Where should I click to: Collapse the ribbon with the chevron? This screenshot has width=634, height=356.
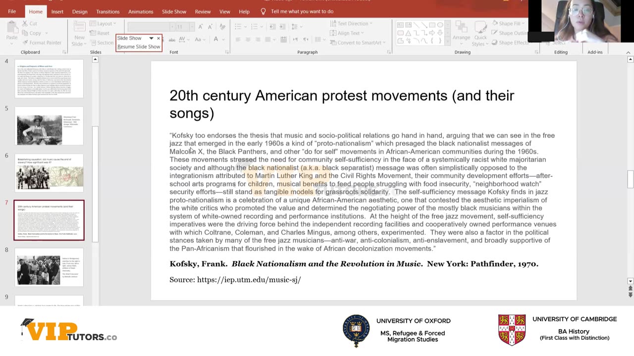(x=628, y=52)
